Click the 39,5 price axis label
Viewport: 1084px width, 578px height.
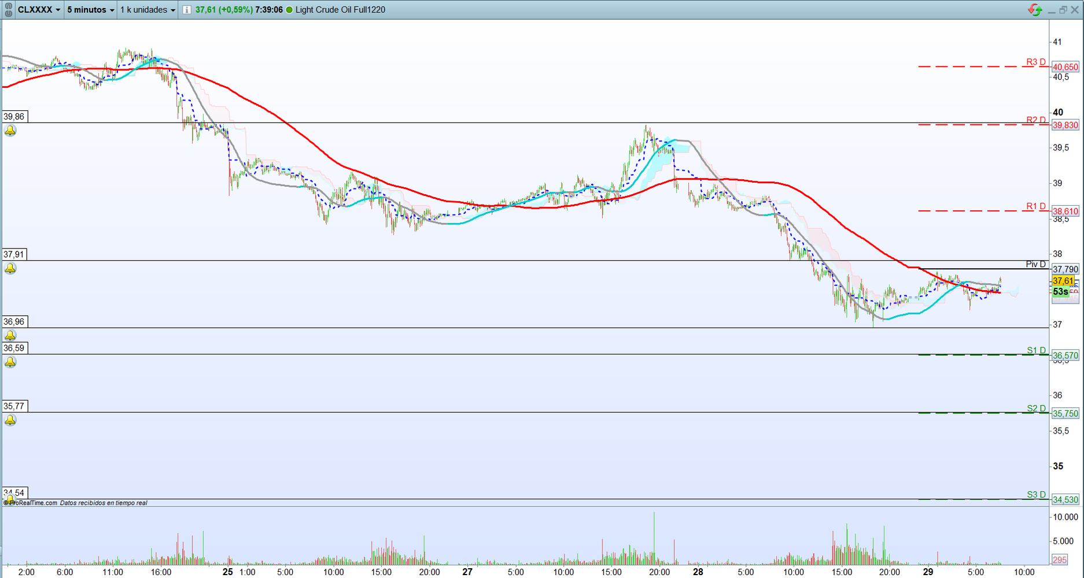(1061, 148)
